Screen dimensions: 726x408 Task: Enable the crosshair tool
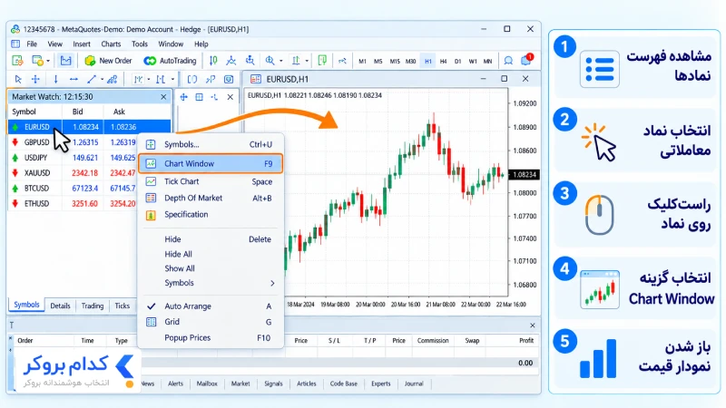35,79
